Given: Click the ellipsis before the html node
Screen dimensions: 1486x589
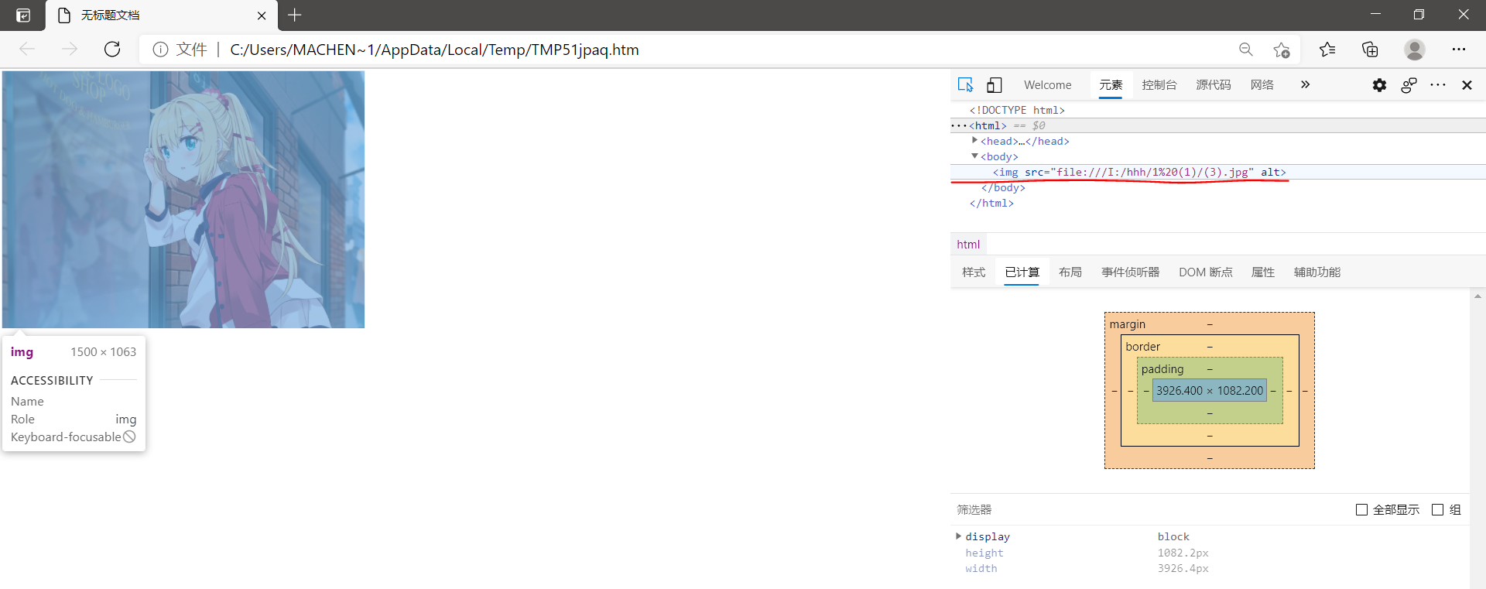Looking at the screenshot, I should point(959,125).
